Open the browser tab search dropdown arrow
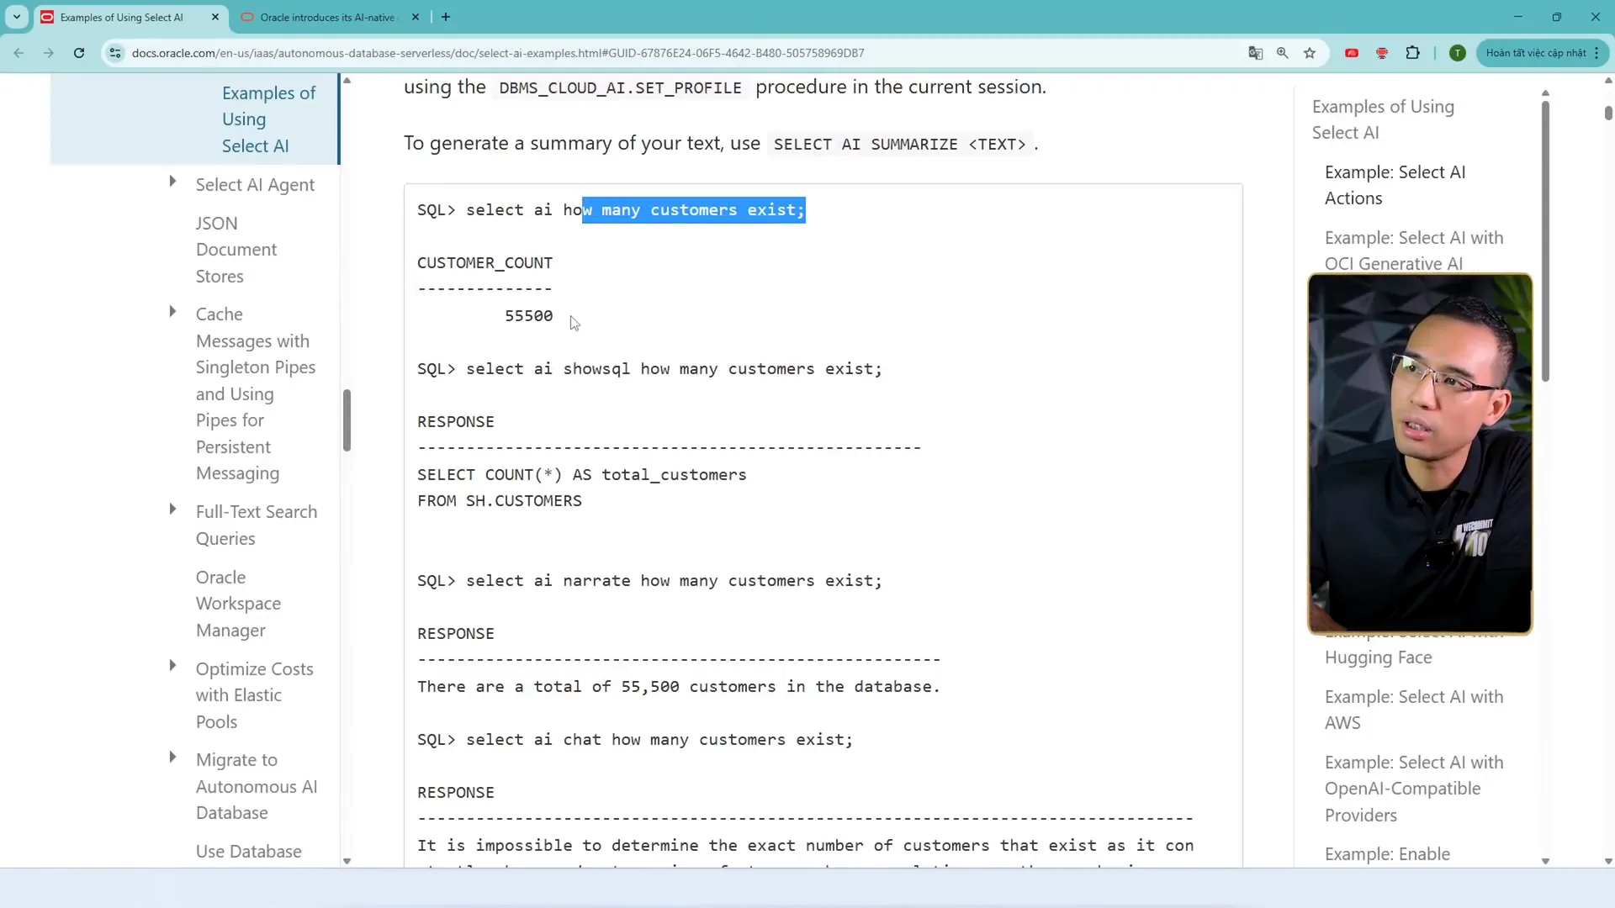1615x908 pixels. point(17,17)
